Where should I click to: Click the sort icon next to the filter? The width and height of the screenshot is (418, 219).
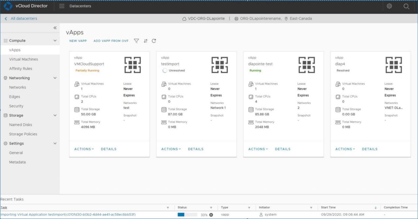tap(145, 41)
